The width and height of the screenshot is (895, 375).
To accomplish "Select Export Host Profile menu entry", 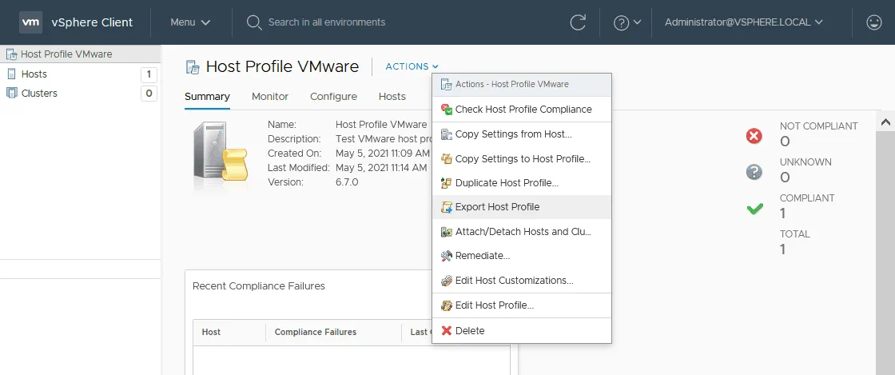I will tap(497, 207).
